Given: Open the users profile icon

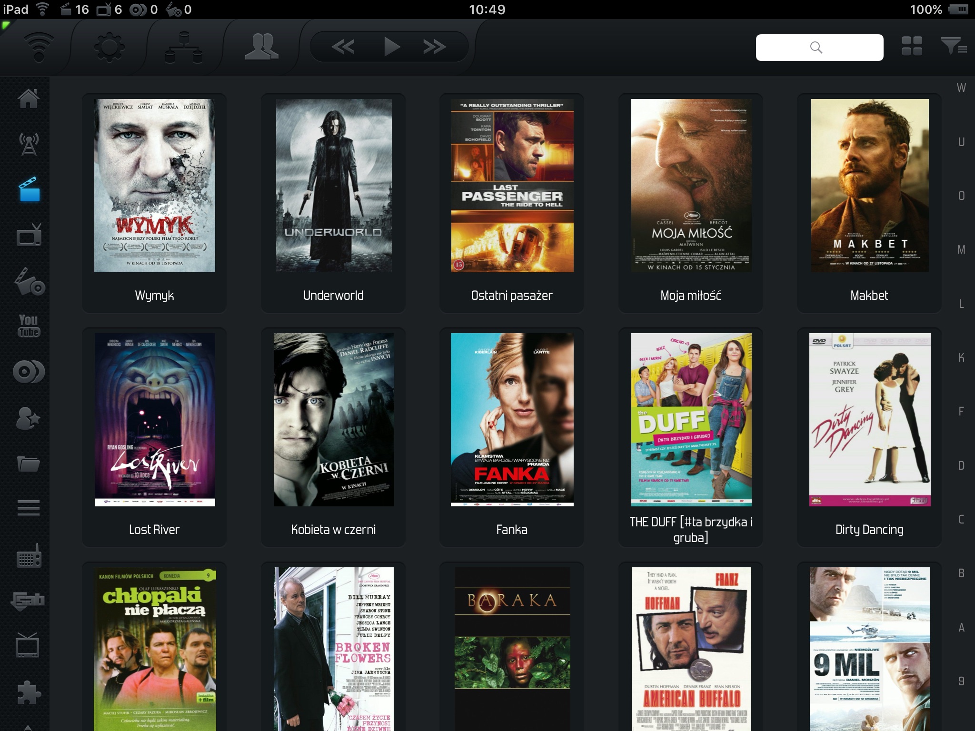Looking at the screenshot, I should coord(261,47).
